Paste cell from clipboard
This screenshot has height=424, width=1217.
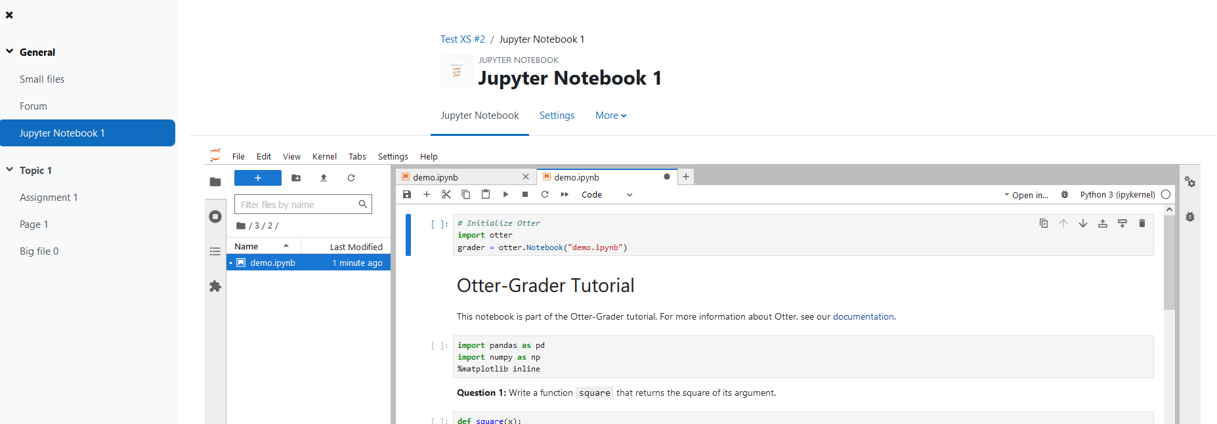(486, 194)
